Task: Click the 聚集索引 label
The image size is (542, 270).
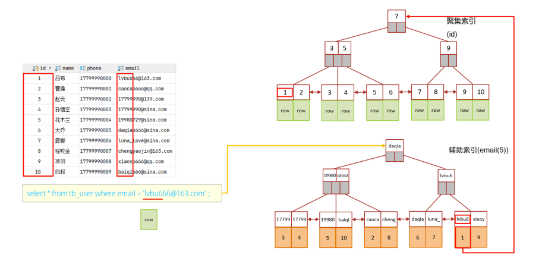Action: 461,21
